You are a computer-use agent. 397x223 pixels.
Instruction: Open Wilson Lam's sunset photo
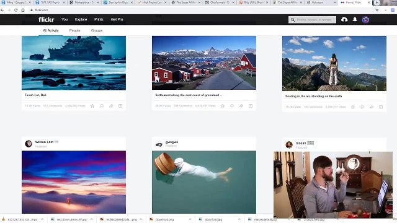74,182
